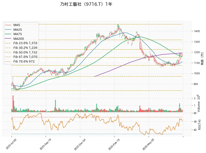
Task: Click the 1400 price axis label
Action: [x=197, y=31]
